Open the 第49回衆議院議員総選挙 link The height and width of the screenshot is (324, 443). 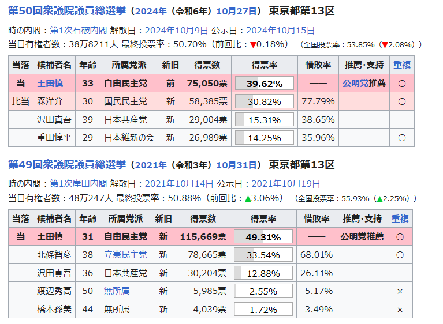[x=66, y=165]
